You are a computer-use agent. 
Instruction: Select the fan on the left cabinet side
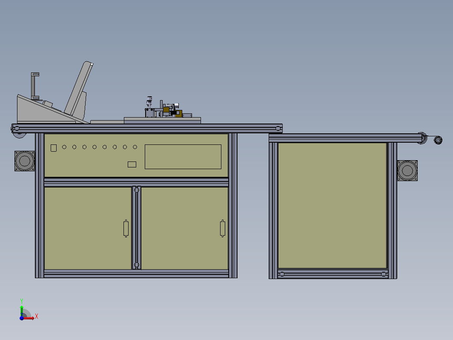(x=25, y=161)
